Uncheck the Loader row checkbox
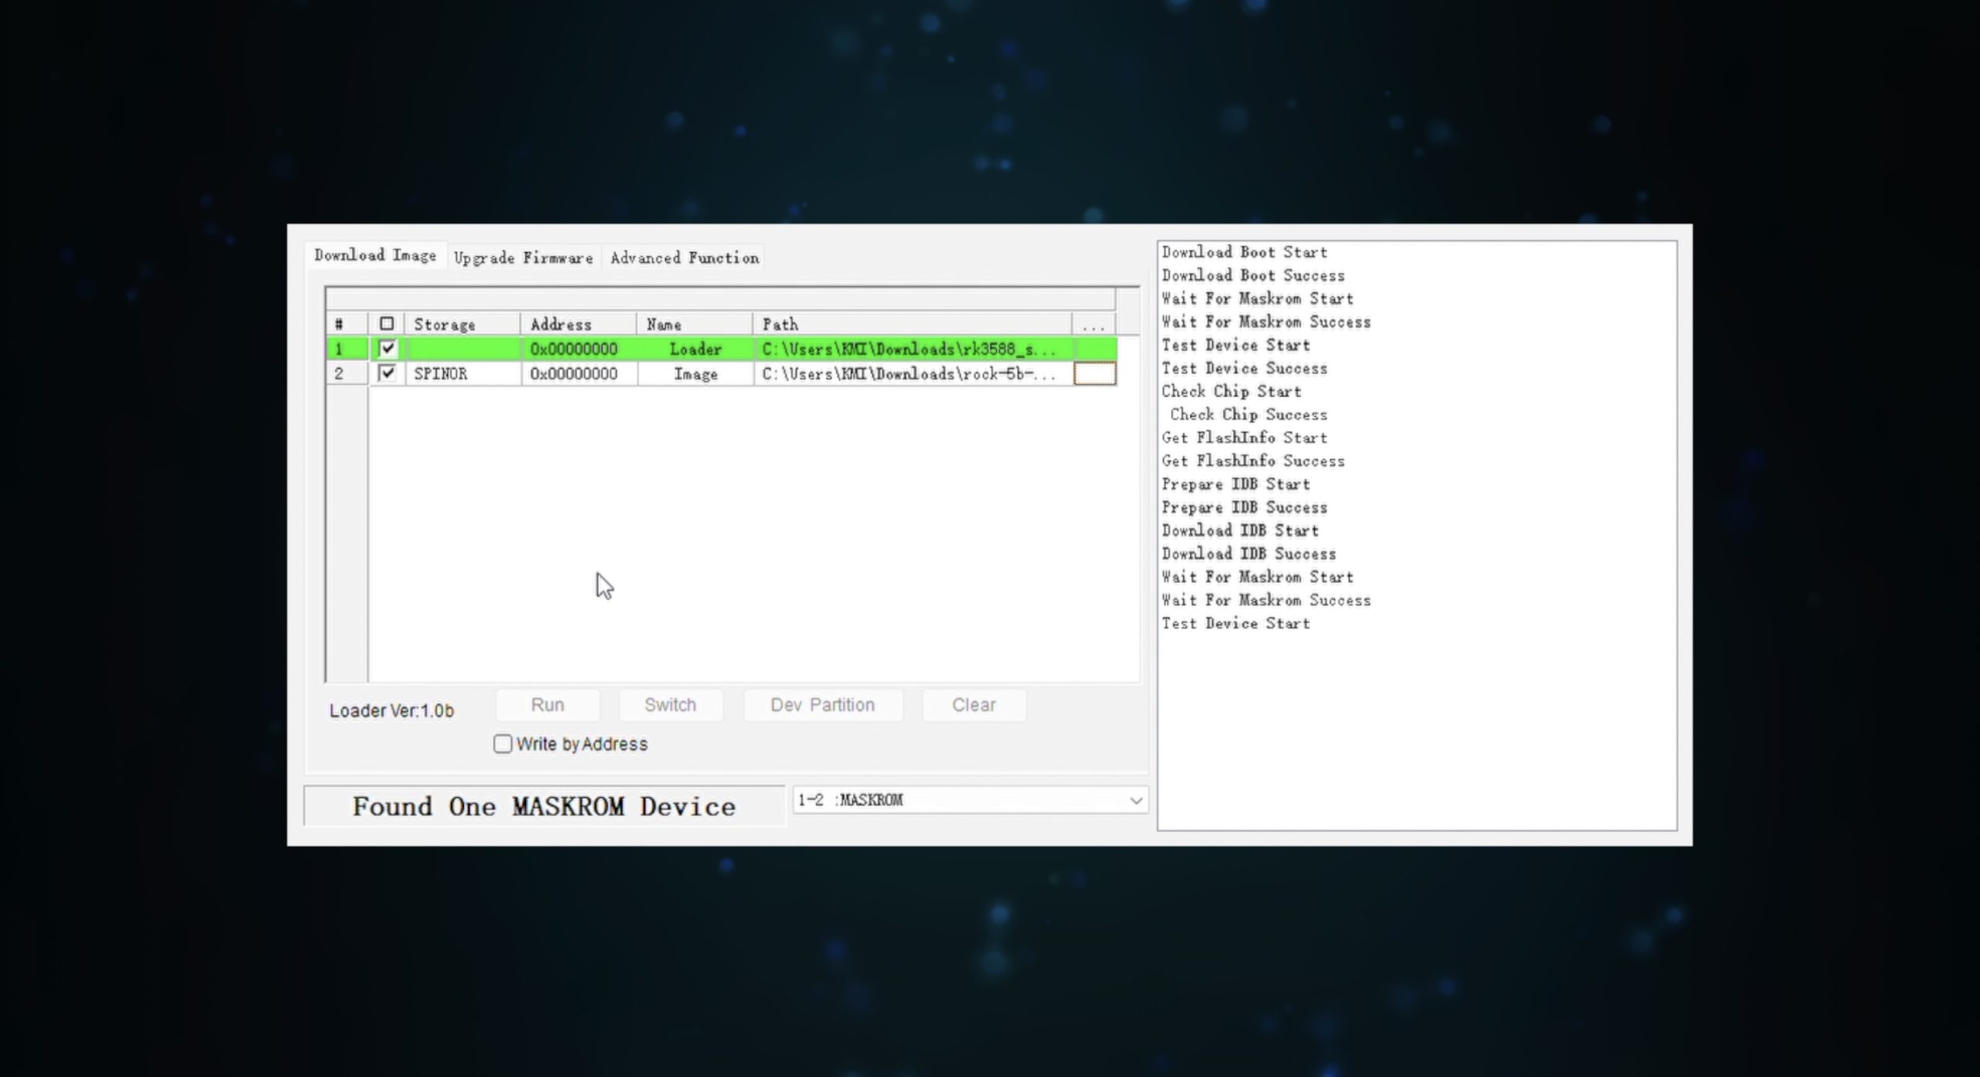 [387, 349]
